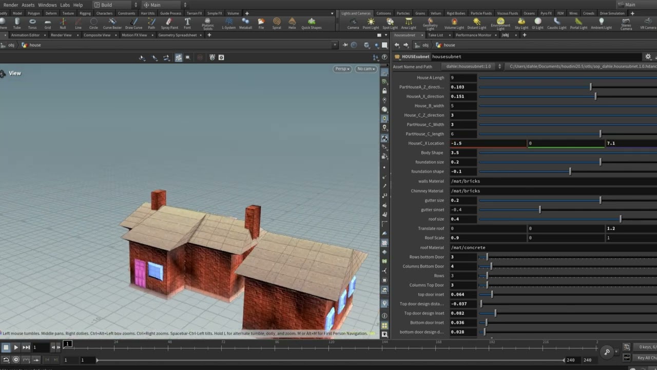Open the Persp viewport dropdown
The height and width of the screenshot is (370, 657).
[342, 69]
